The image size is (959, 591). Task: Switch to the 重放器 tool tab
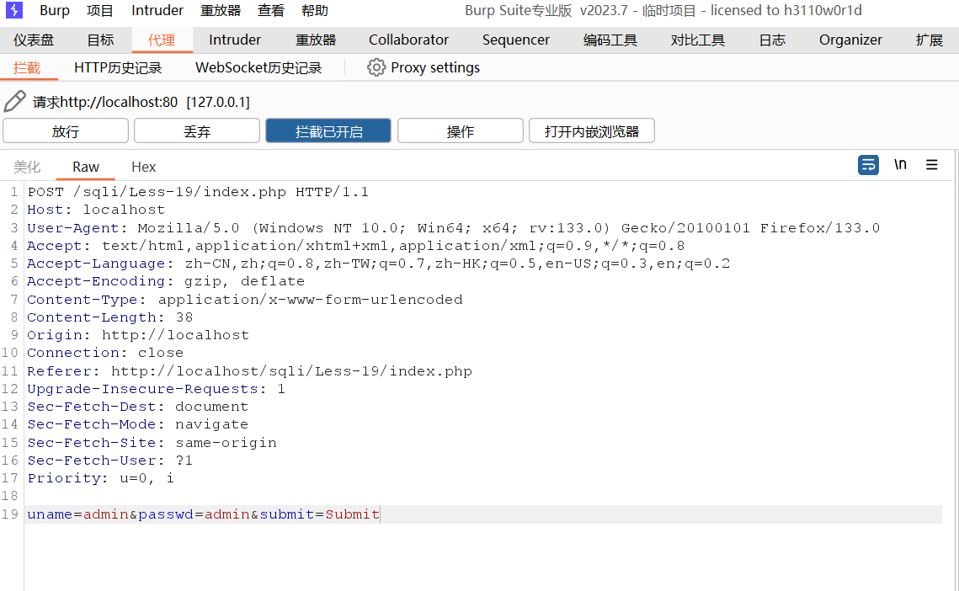tap(316, 40)
